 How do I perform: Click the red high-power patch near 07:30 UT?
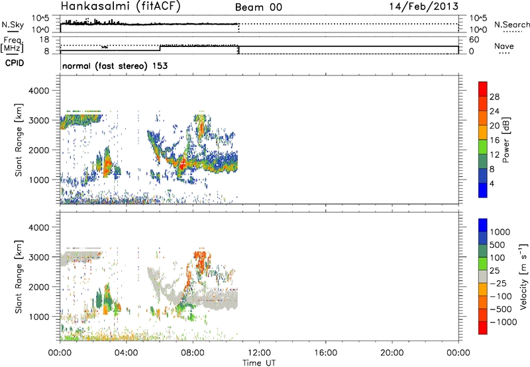[183, 165]
